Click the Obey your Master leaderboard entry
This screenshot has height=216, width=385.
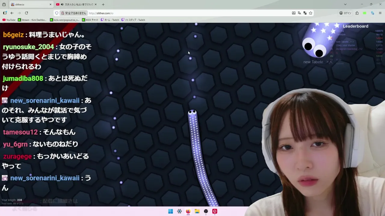click(345, 45)
